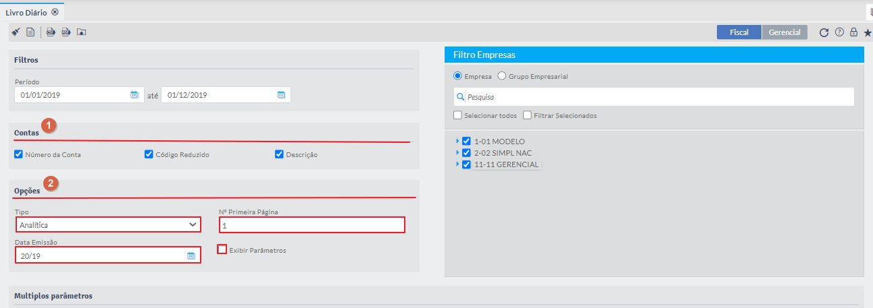Click the padlock icon
The width and height of the screenshot is (873, 308).
tap(853, 32)
